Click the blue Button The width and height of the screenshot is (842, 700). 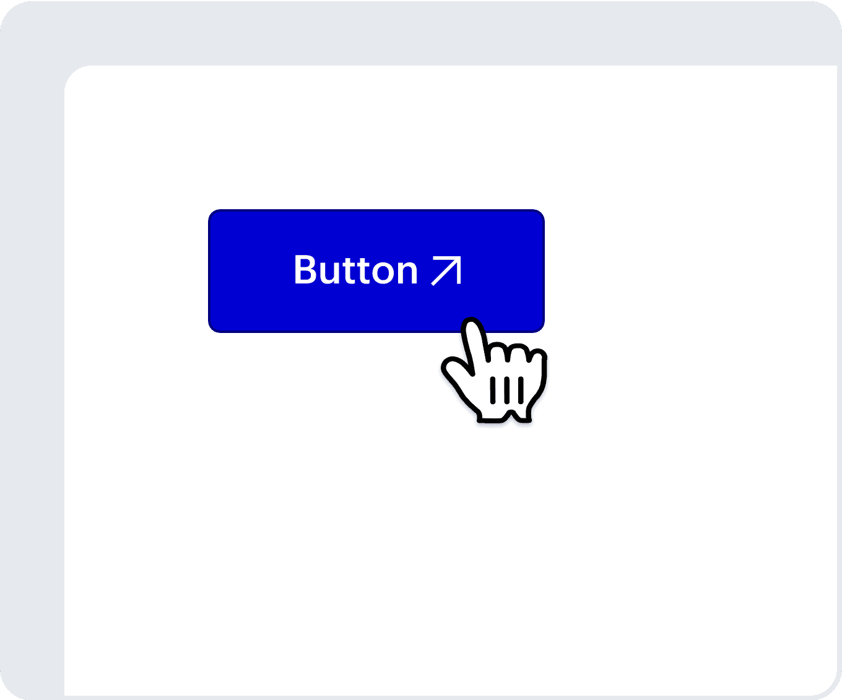pos(376,271)
